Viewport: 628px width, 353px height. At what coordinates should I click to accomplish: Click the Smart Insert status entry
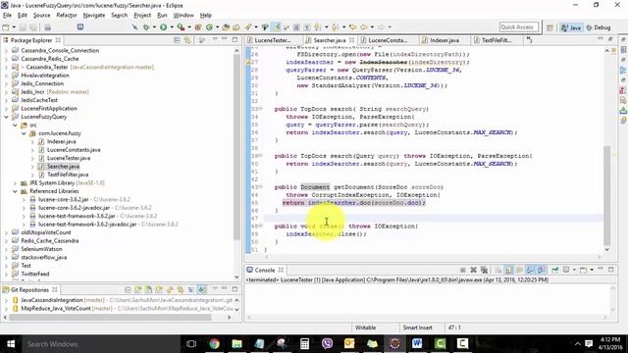pos(417,328)
